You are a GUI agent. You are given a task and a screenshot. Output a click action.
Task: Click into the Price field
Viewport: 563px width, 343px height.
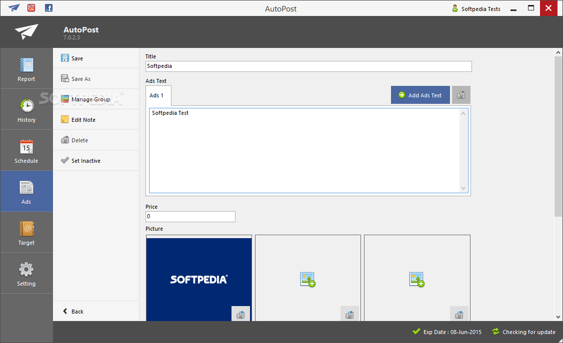click(190, 217)
